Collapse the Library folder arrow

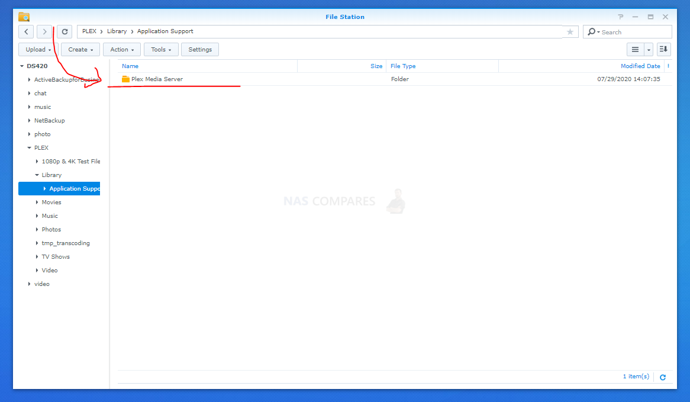click(x=37, y=175)
